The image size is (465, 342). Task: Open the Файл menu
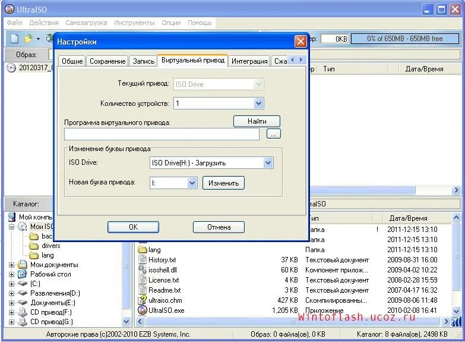pyautogui.click(x=14, y=23)
